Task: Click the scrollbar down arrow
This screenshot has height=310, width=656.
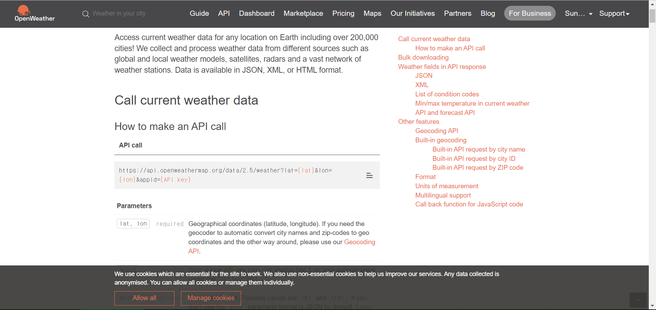Action: pyautogui.click(x=652, y=306)
